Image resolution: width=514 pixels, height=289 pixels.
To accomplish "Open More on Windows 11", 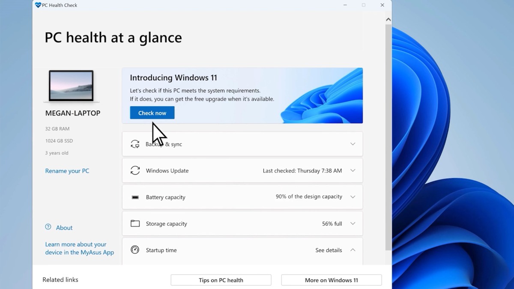I will [x=331, y=280].
